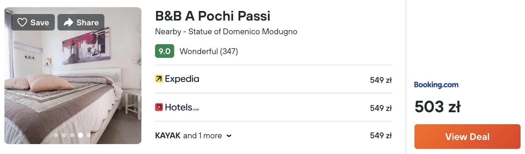
Task: Click the Hotels.com 549 zł price
Action: pyautogui.click(x=381, y=108)
